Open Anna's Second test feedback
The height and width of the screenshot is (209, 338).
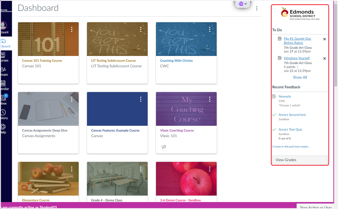pyautogui.click(x=292, y=115)
